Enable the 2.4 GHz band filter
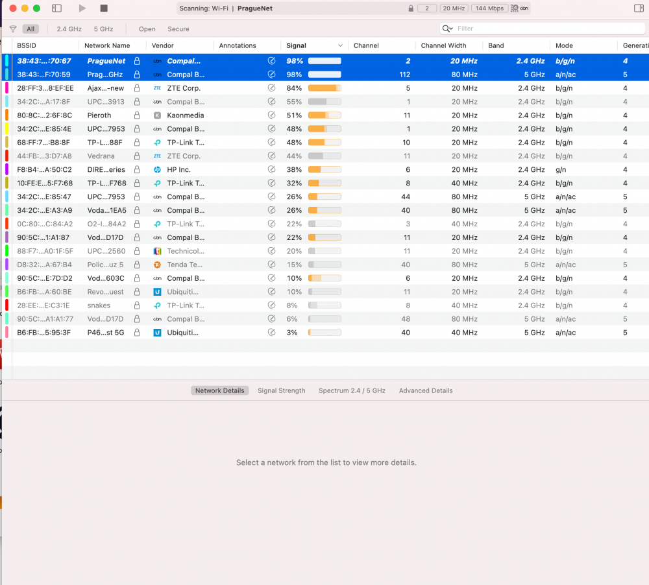 coord(69,29)
